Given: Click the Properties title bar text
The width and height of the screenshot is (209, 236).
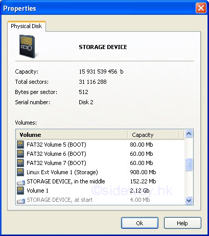Looking at the screenshot, I should pyautogui.click(x=19, y=9).
